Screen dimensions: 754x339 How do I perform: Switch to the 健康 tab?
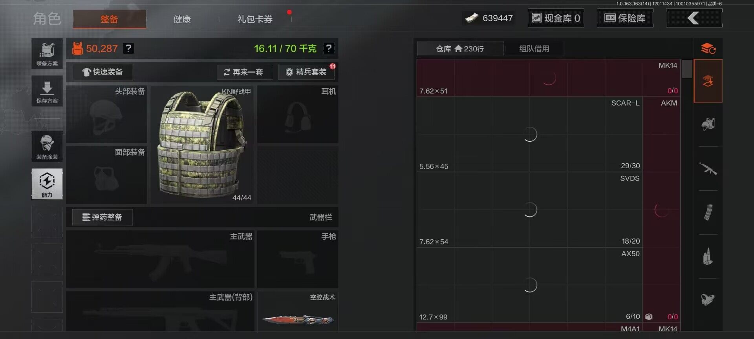(182, 19)
